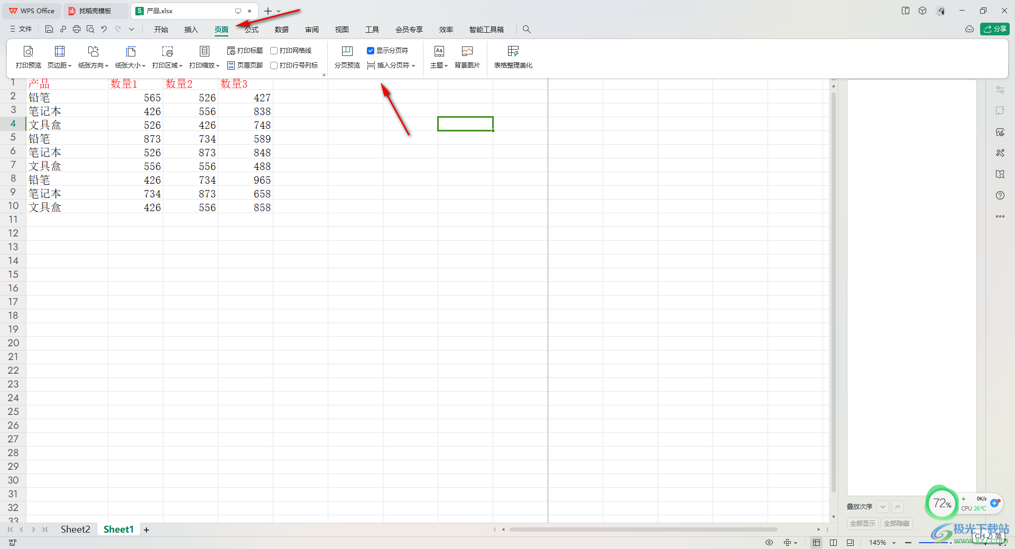
Task: Switch to View (视图) tab
Action: pos(342,30)
